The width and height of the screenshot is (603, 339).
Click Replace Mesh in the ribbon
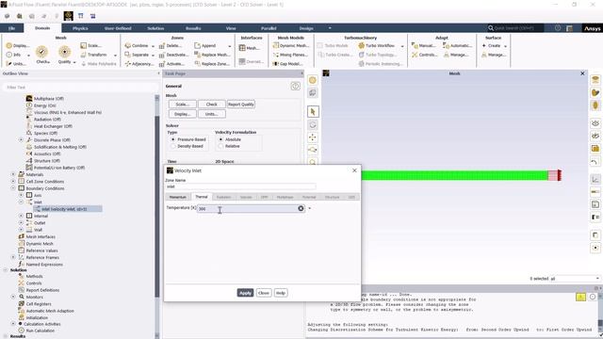(212, 55)
